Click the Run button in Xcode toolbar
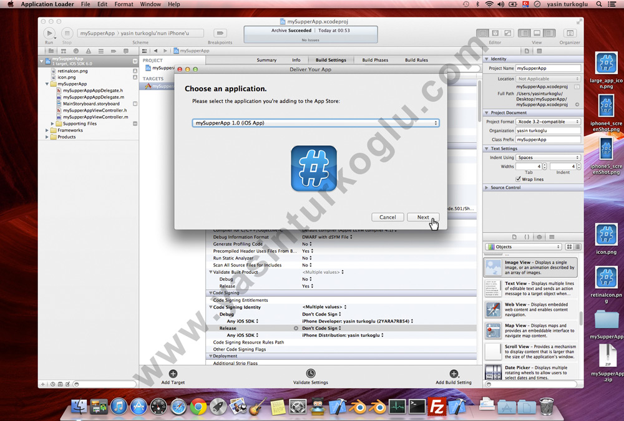The image size is (624, 421). (49, 34)
